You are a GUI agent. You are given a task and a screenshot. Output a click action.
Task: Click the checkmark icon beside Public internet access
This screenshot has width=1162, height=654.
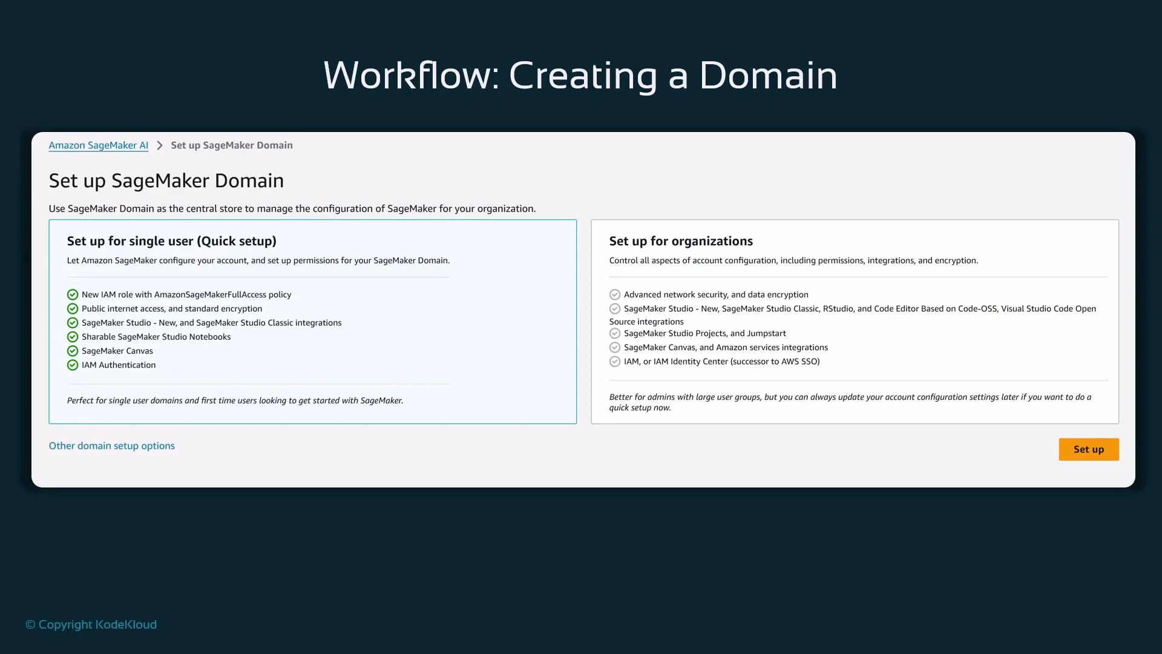tap(72, 309)
